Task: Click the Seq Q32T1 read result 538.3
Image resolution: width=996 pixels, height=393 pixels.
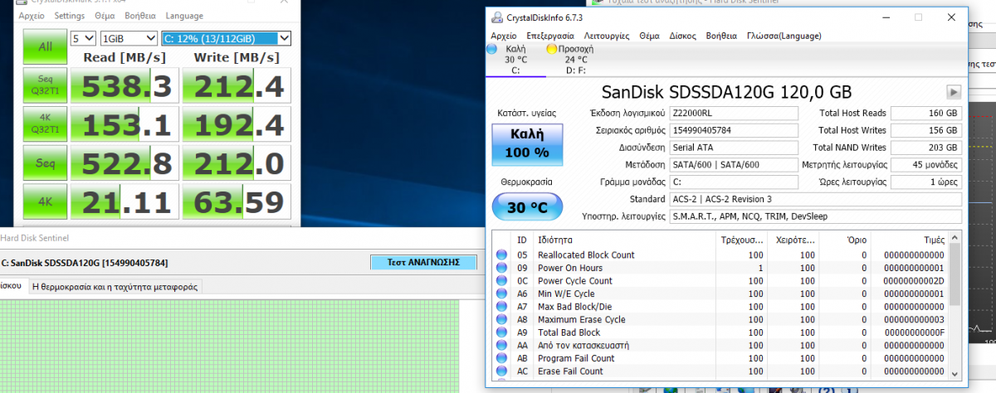Action: 124,87
